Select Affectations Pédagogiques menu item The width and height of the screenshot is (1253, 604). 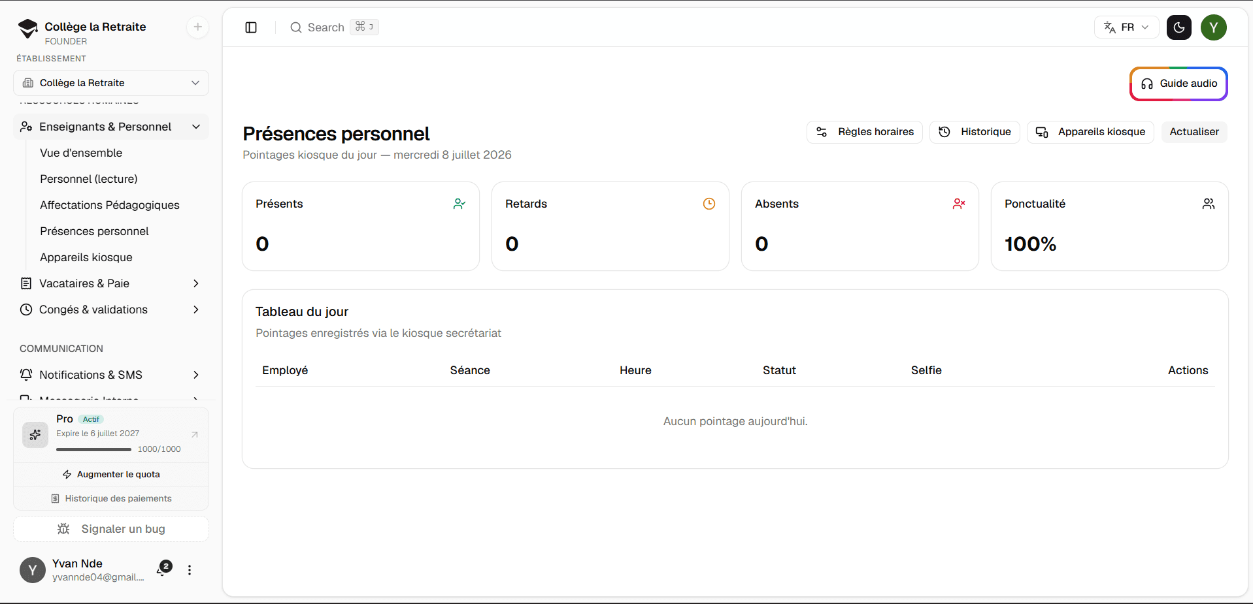[x=110, y=205]
